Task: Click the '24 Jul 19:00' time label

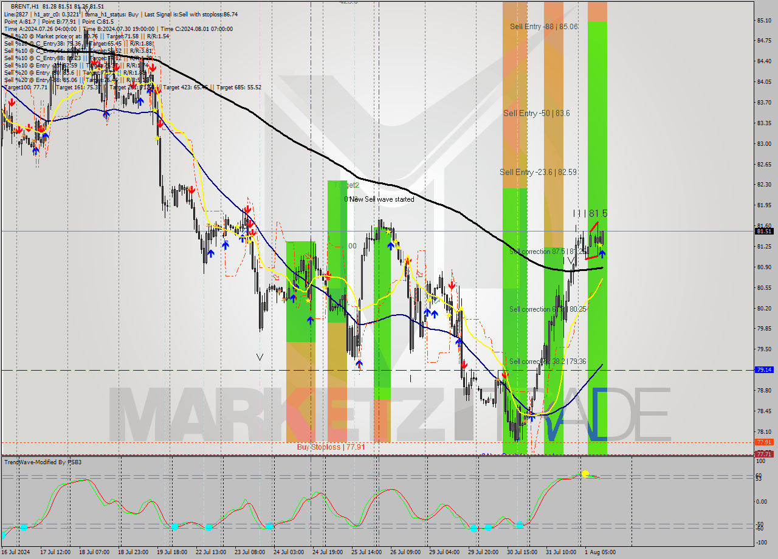Action: (328, 552)
